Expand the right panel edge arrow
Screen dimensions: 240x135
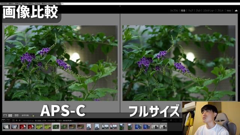coord(239,66)
